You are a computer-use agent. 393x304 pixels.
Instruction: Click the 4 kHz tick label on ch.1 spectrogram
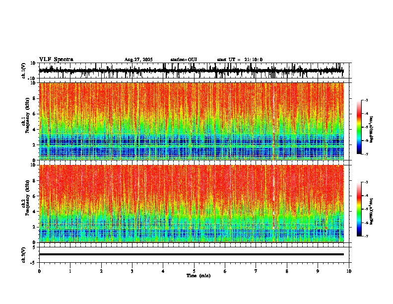(34, 130)
